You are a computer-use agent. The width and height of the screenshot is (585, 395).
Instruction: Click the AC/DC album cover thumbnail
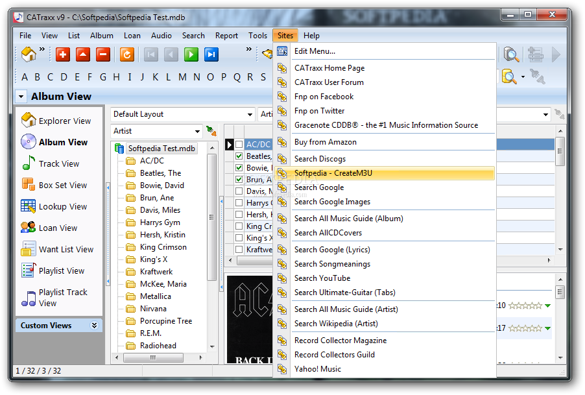pyautogui.click(x=250, y=319)
